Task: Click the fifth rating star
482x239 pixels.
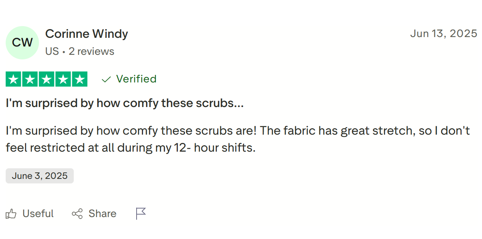Action: pos(79,79)
